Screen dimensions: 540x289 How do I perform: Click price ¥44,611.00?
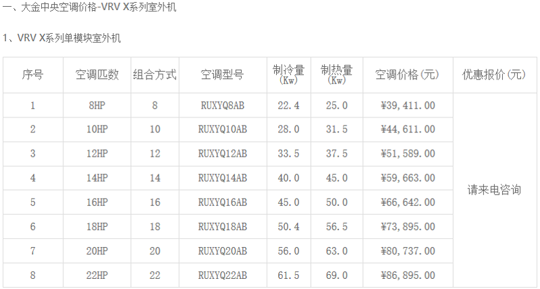[x=408, y=130]
